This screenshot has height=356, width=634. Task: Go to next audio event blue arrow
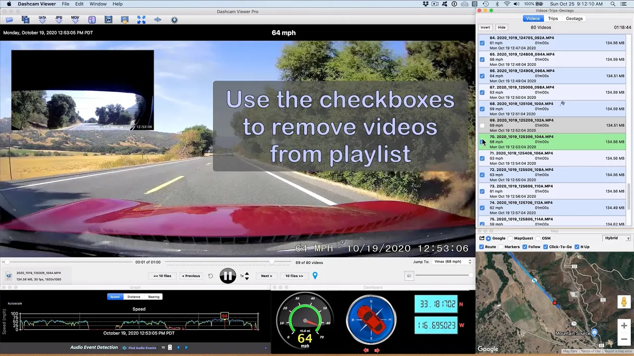tap(186, 348)
